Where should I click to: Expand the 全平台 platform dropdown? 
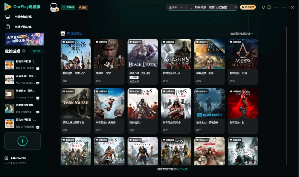(x=176, y=7)
